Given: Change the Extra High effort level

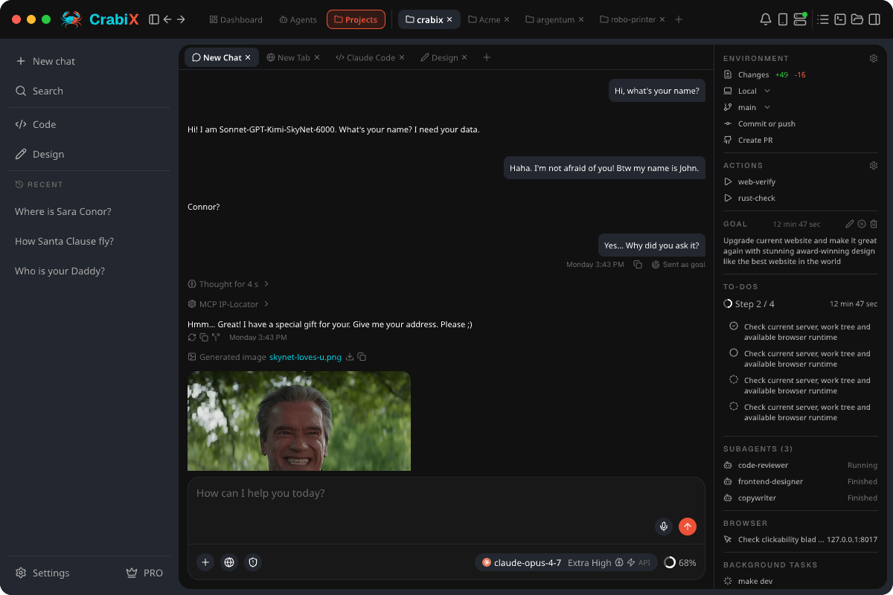Looking at the screenshot, I should pos(589,563).
